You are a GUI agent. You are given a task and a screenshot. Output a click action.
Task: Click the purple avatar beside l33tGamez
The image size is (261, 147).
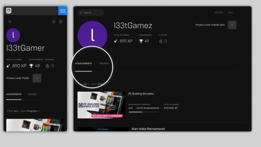(92, 35)
